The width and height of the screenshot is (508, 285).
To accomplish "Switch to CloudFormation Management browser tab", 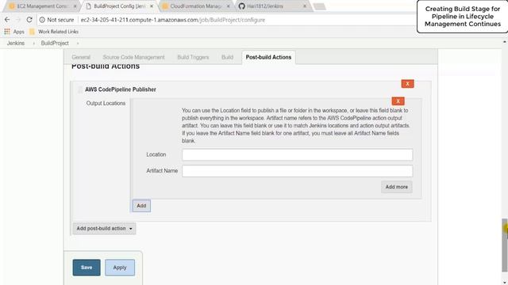I will tap(196, 6).
